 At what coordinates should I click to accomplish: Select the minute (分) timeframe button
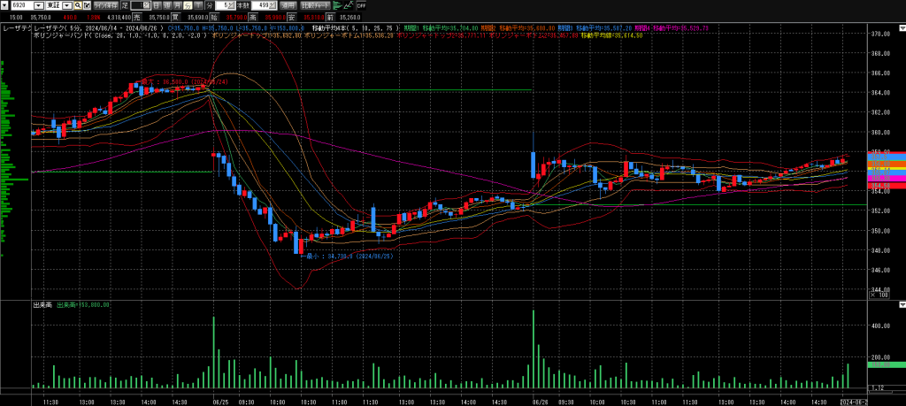click(188, 5)
